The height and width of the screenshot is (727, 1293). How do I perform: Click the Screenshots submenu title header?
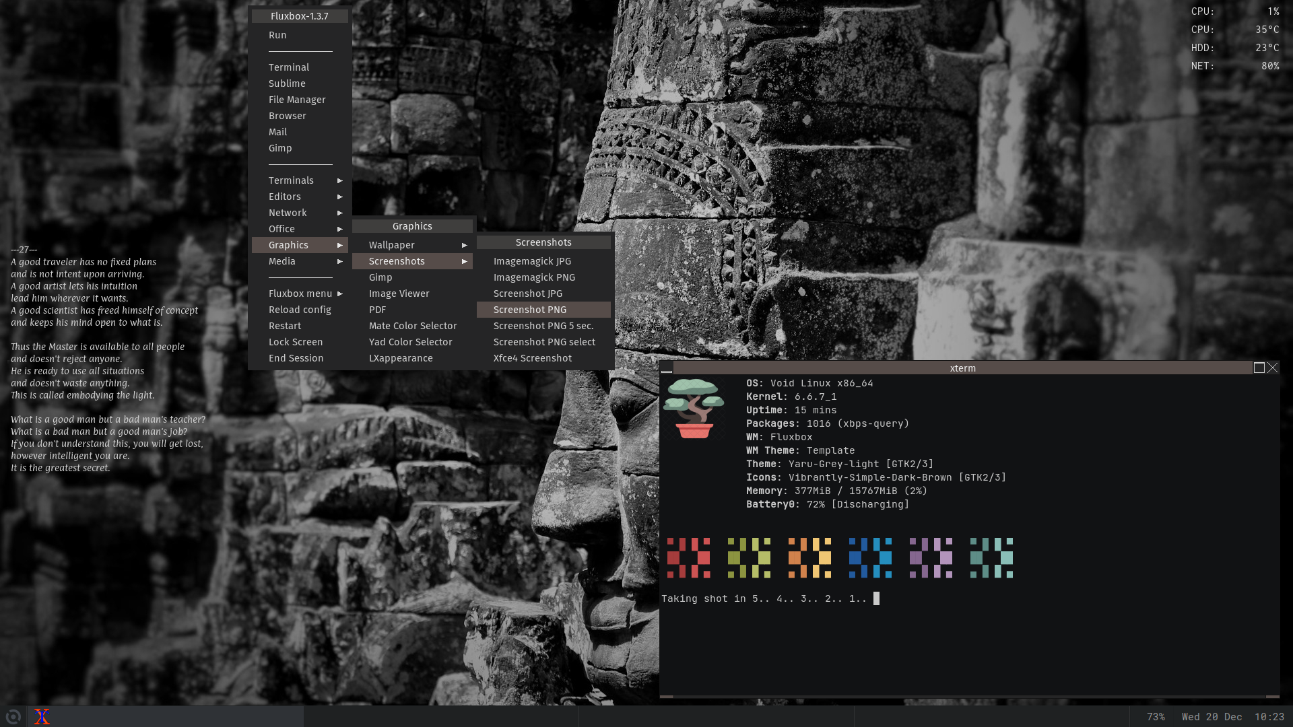[x=543, y=242]
